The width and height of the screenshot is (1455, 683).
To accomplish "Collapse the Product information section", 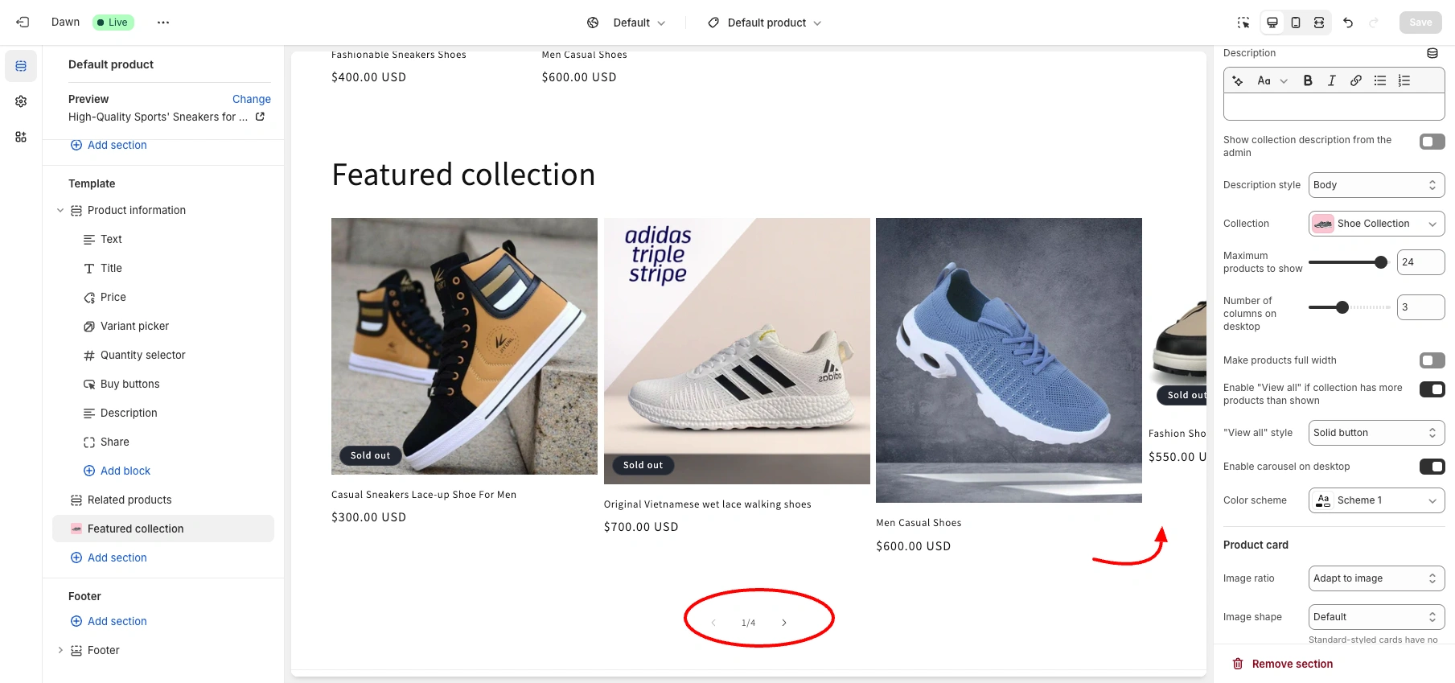I will 60,210.
